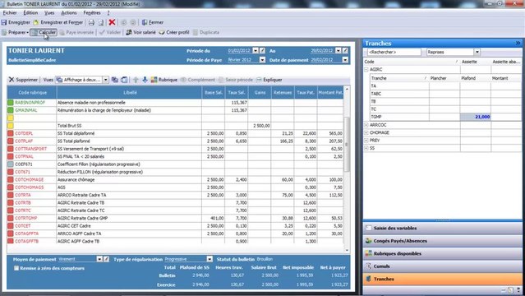Click the Libellé column header

[129, 93]
